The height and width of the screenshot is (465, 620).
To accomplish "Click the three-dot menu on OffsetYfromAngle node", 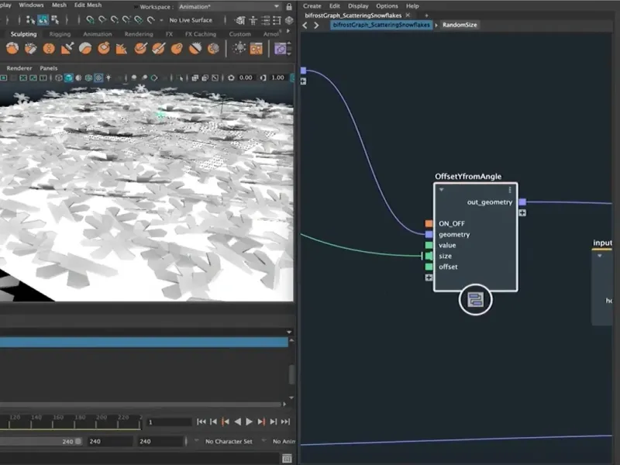I will pyautogui.click(x=509, y=189).
